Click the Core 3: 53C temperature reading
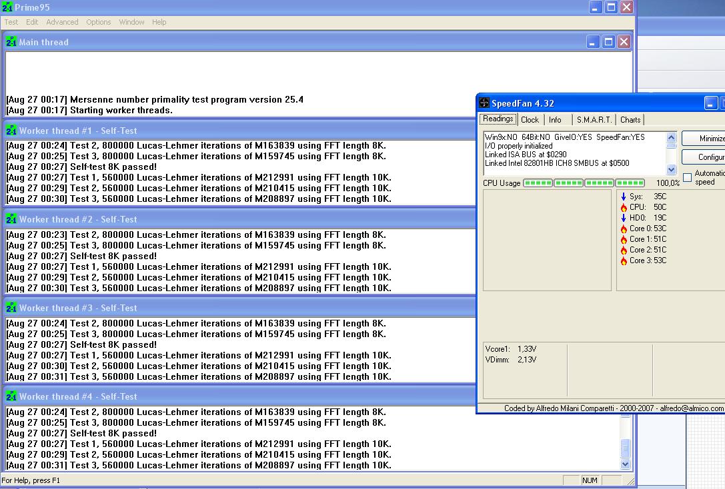 [648, 260]
